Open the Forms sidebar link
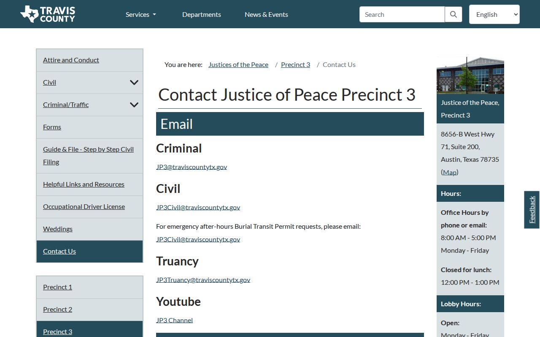The height and width of the screenshot is (337, 540). 52,127
